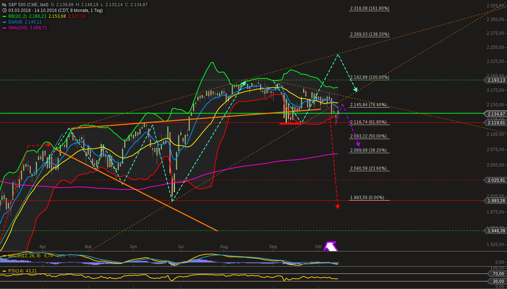Click the 2.119,81 price axis marker
This screenshot has width=507, height=289.
tap(495, 123)
